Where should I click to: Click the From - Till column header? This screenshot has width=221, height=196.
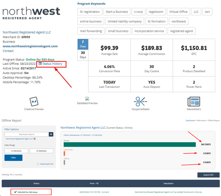(x=94, y=183)
